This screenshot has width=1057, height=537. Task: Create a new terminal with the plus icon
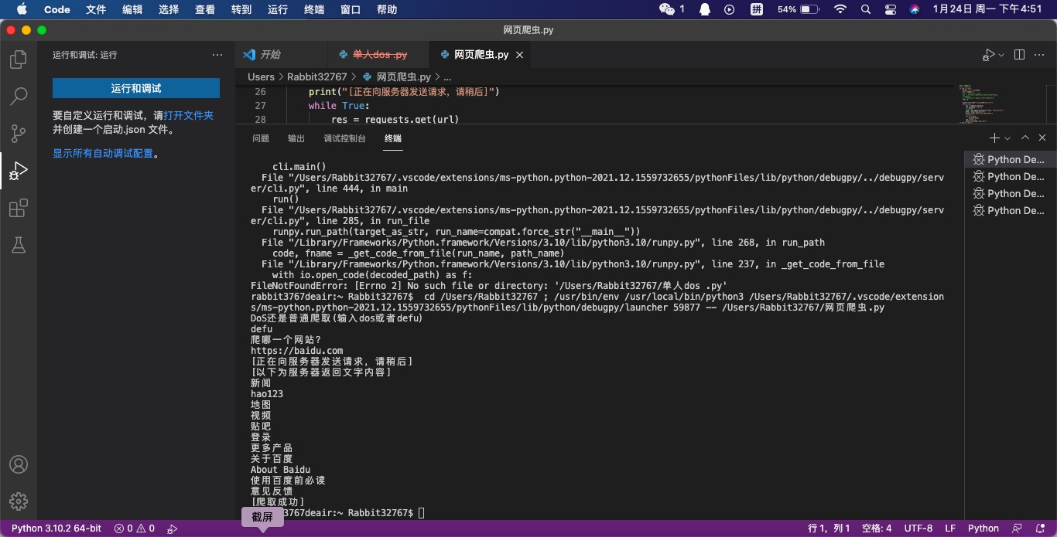click(994, 138)
